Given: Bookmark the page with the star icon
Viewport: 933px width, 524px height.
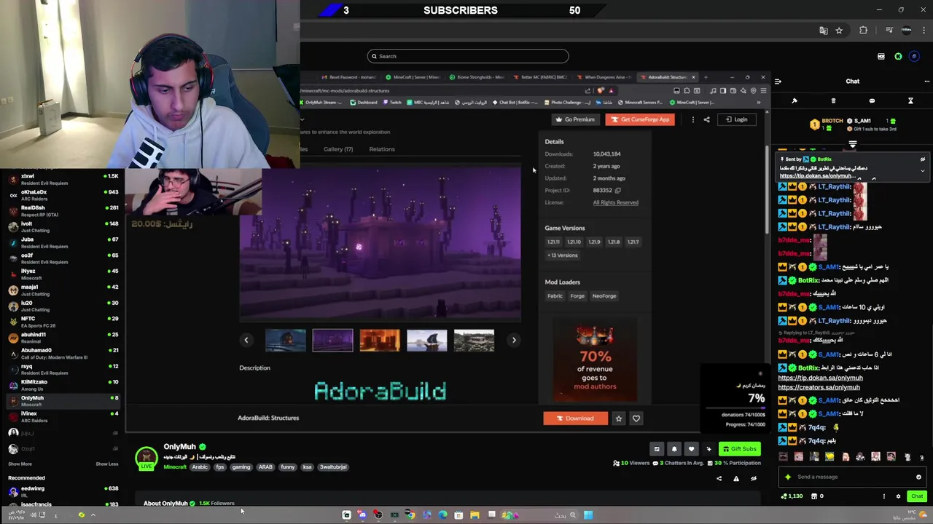Looking at the screenshot, I should point(839,31).
